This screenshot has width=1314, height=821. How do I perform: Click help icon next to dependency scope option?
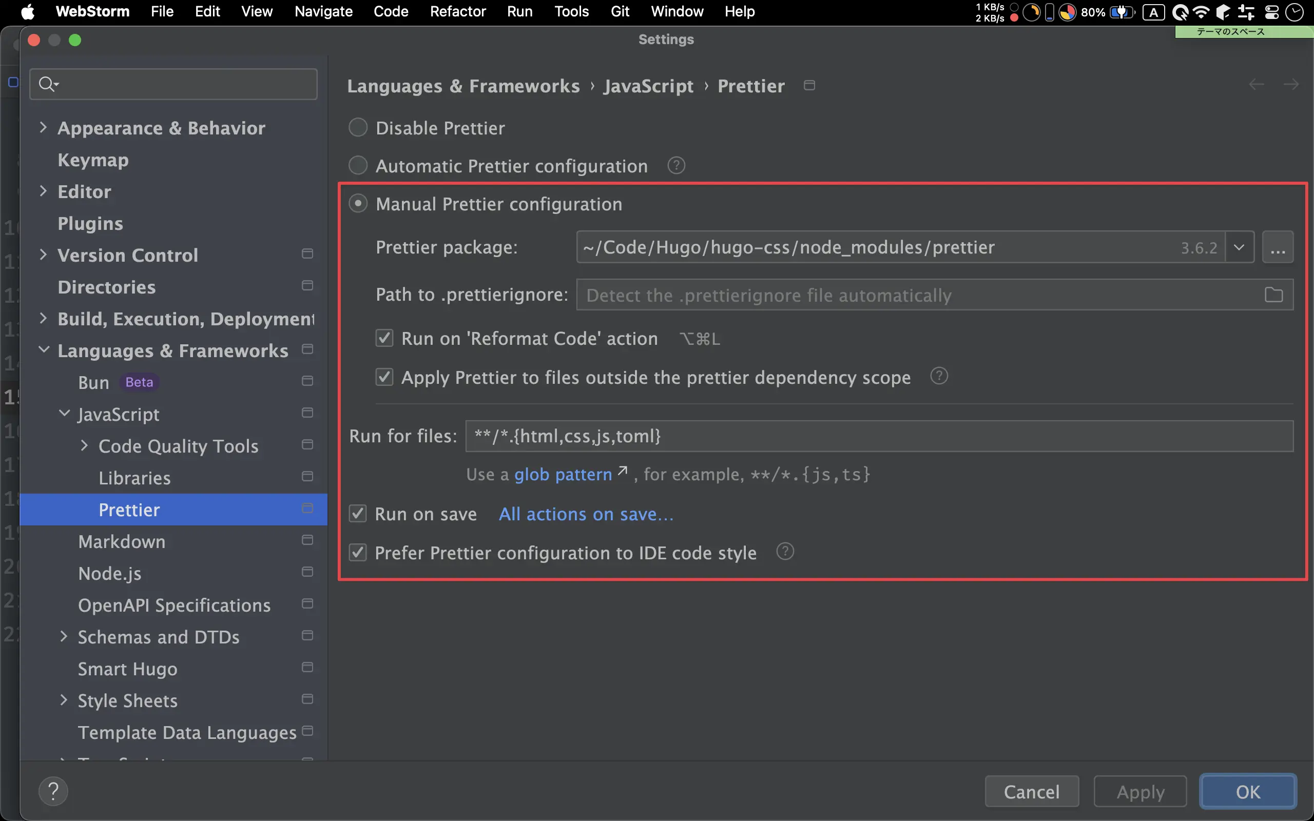click(939, 376)
